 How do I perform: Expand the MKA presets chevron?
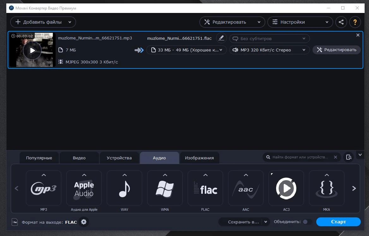coord(327,175)
